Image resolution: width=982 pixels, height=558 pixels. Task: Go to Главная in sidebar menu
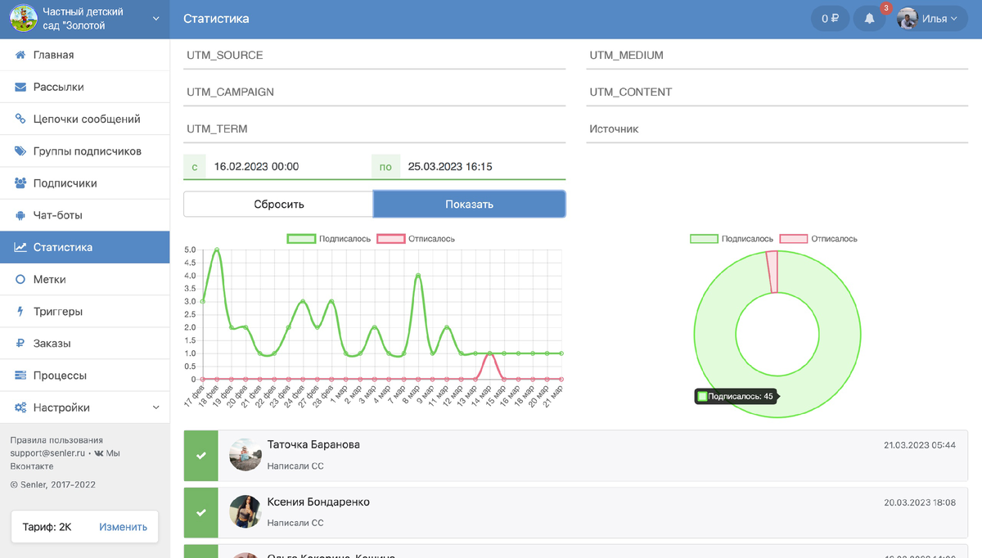tap(85, 55)
